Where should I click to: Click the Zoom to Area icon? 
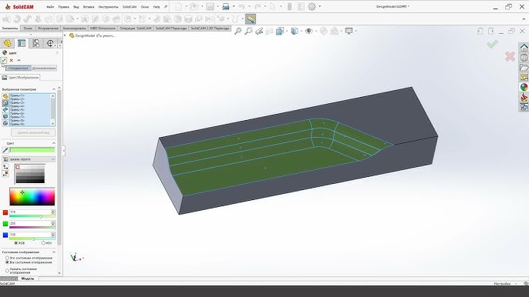(x=248, y=32)
